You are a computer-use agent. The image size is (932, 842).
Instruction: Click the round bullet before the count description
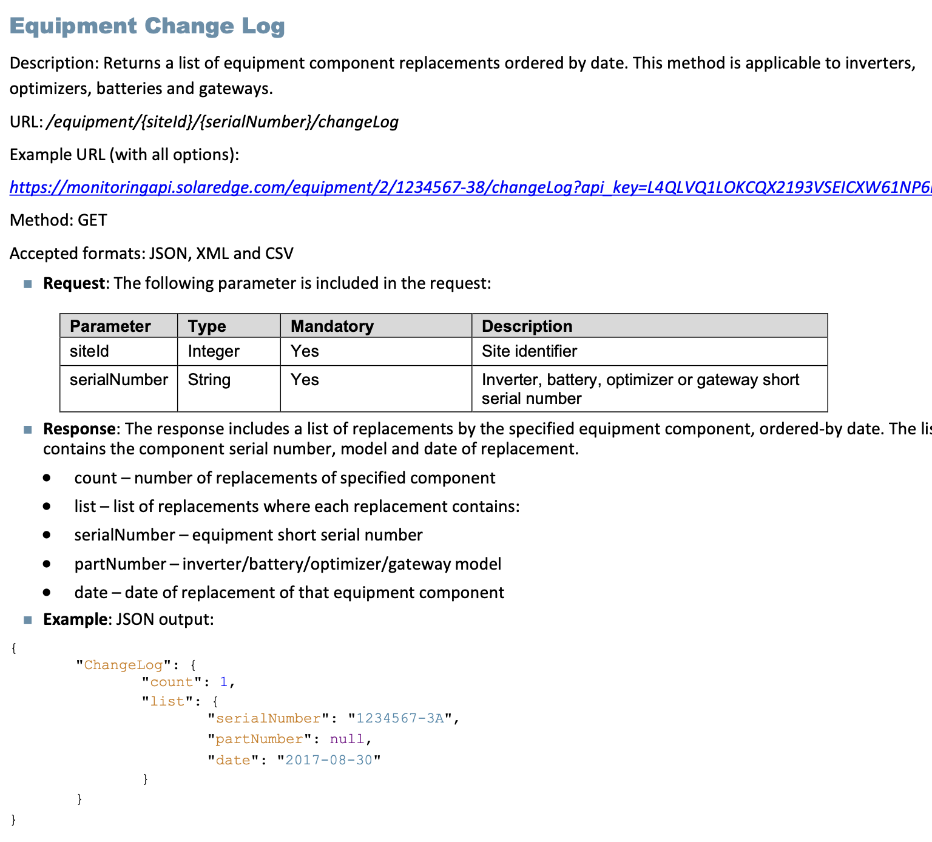(x=47, y=478)
